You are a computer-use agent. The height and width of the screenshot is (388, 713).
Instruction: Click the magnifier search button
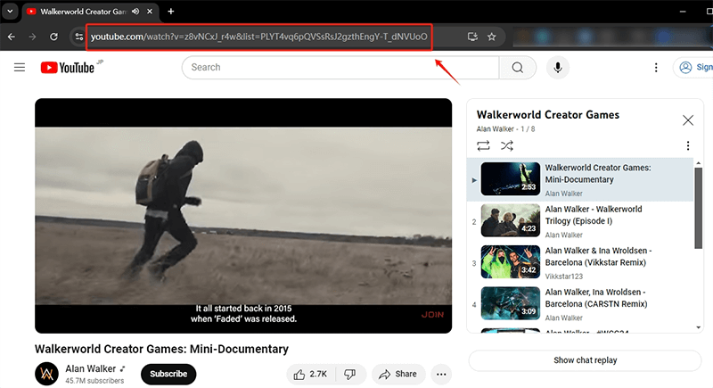pos(518,67)
